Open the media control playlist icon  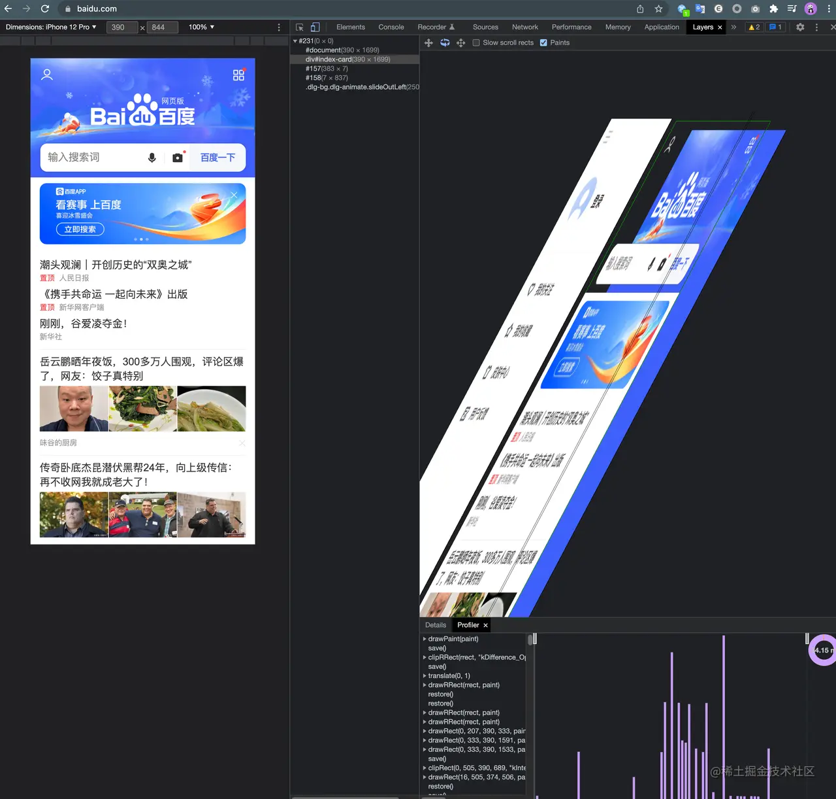[792, 9]
